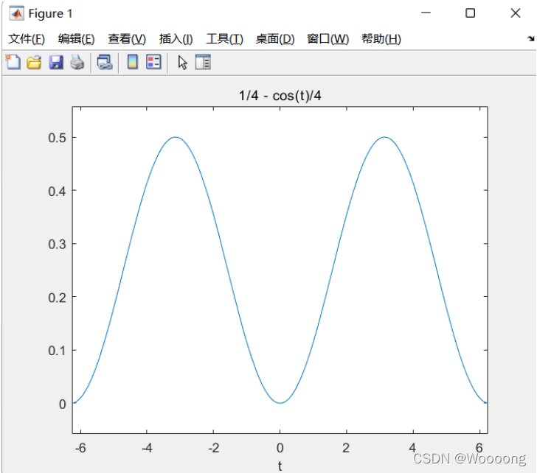Click the 帮助(H) menu item
This screenshot has height=473, width=537.
pyautogui.click(x=381, y=39)
